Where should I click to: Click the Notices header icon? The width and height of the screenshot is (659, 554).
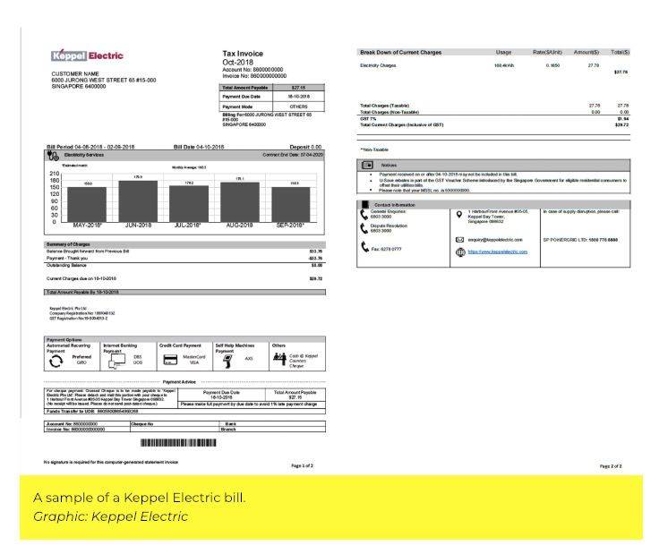point(366,166)
